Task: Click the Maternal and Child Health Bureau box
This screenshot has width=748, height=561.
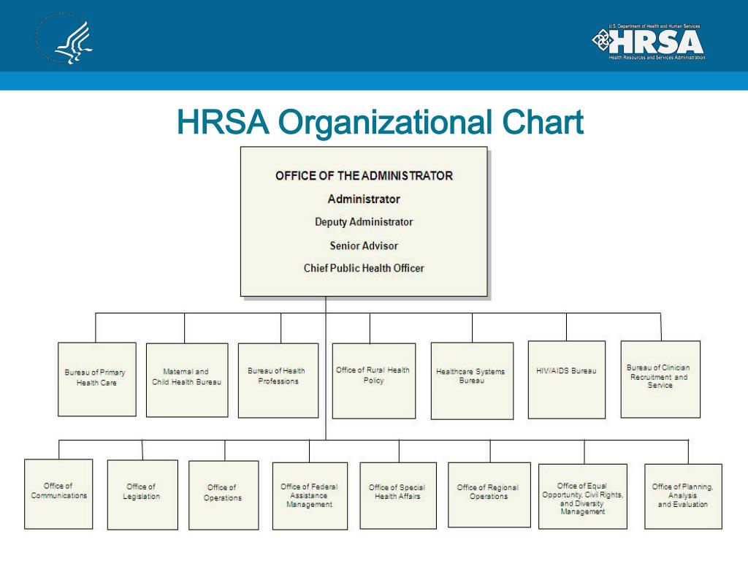Action: pos(187,380)
